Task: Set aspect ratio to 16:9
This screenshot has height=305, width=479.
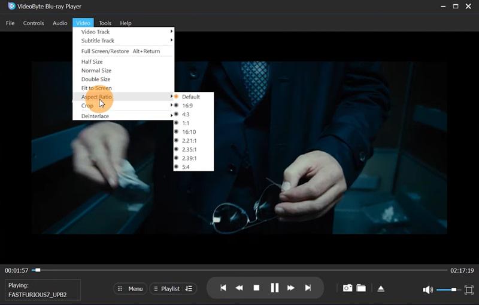Action: (193, 106)
